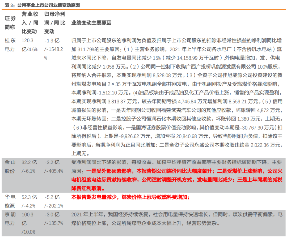
Task: Click the -3.0亿/-135.7% profit cell
Action: tap(54, 219)
